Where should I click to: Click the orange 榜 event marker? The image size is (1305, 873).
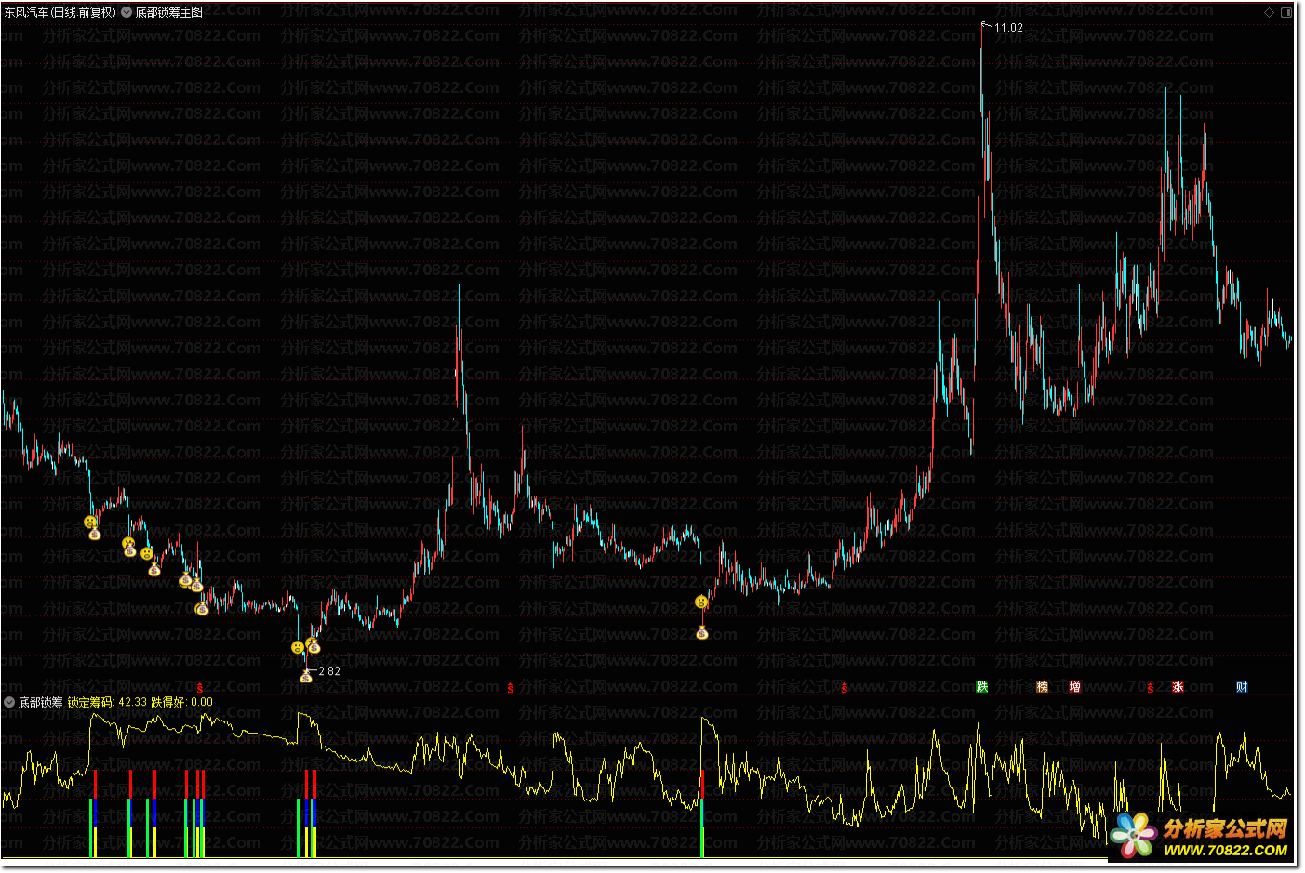(x=1042, y=687)
